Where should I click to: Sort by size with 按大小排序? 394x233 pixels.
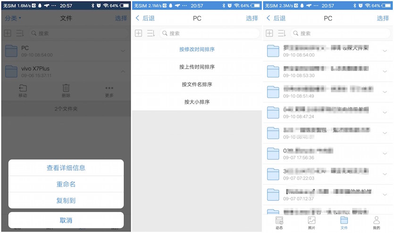[x=197, y=102]
